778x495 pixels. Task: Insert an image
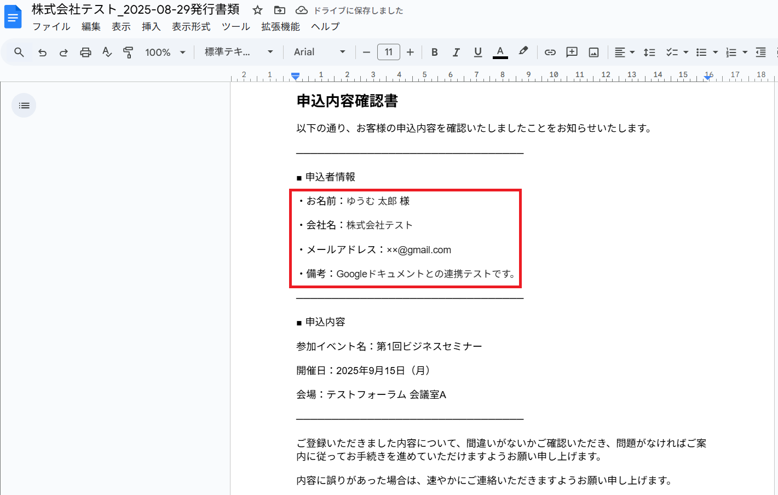click(x=594, y=52)
